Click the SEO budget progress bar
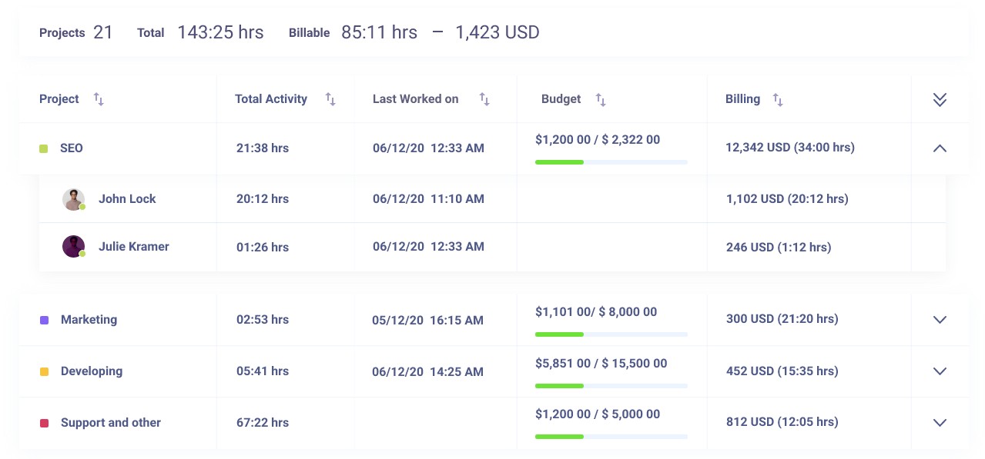This screenshot has height=459, width=985. 611,162
